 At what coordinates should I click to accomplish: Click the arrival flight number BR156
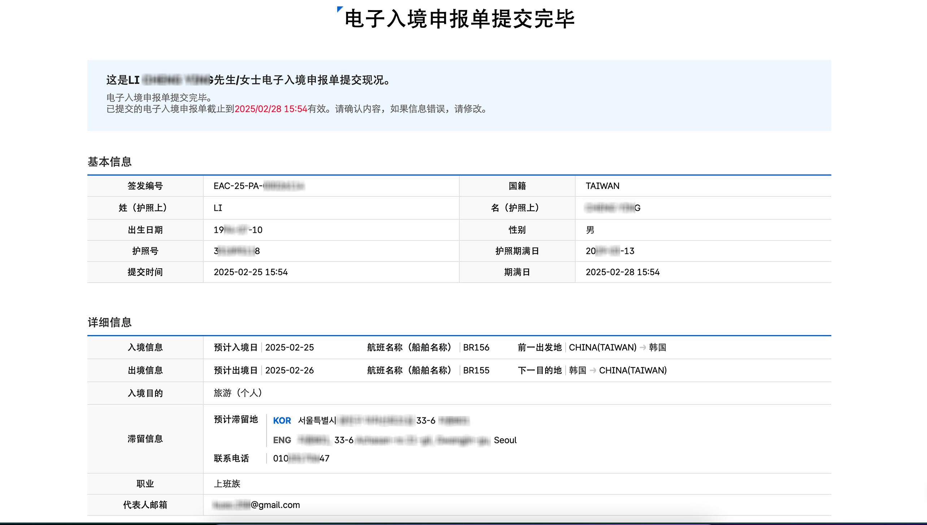tap(476, 347)
